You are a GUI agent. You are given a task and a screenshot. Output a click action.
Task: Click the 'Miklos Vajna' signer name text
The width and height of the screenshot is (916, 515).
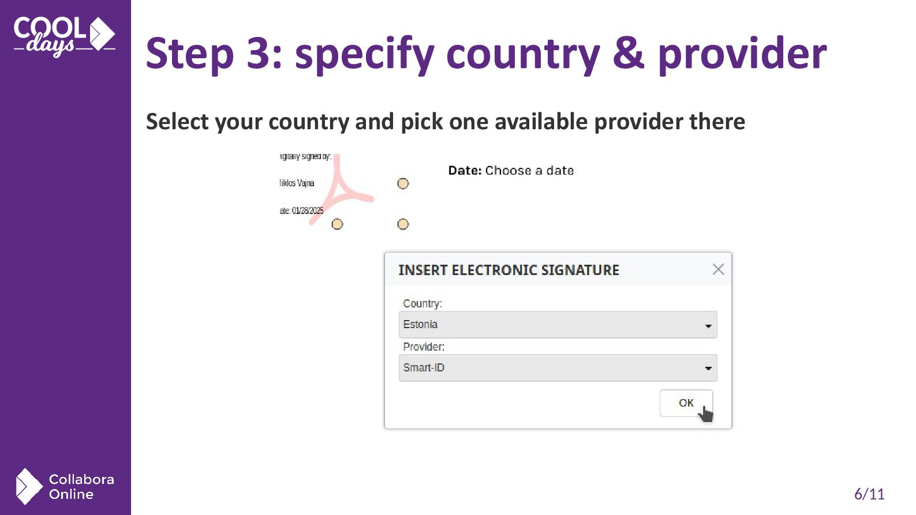click(x=297, y=183)
